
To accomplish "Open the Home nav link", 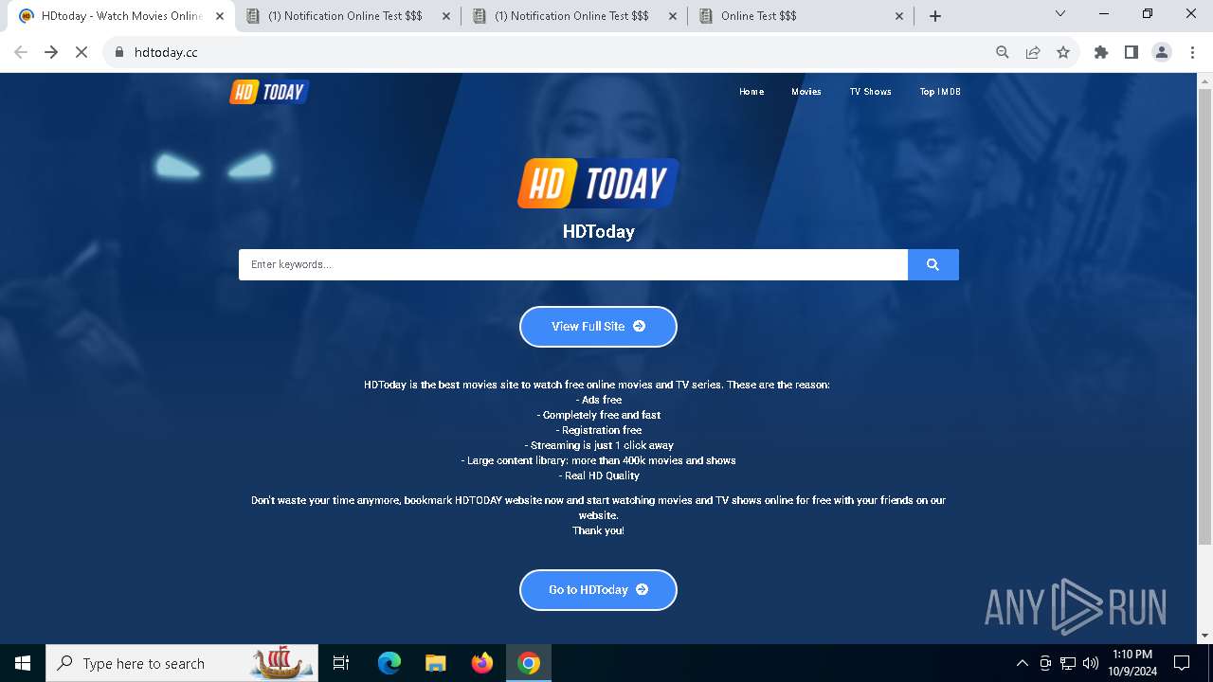I will 751,92.
